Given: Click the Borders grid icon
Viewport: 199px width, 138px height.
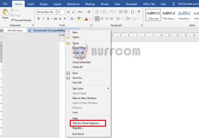Looking at the screenshot, I should pyautogui.click(x=134, y=19).
